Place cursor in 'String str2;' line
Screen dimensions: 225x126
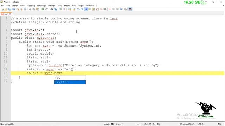(38, 61)
